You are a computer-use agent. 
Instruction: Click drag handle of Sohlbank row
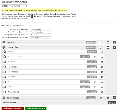[4, 62]
